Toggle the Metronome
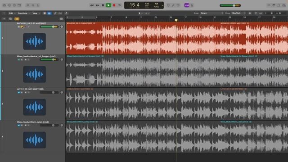Image resolution: width=288 pixels, height=162 pixels. point(192,5)
